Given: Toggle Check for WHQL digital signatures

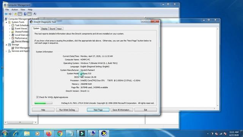Looking at the screenshot, I should 37,97.
